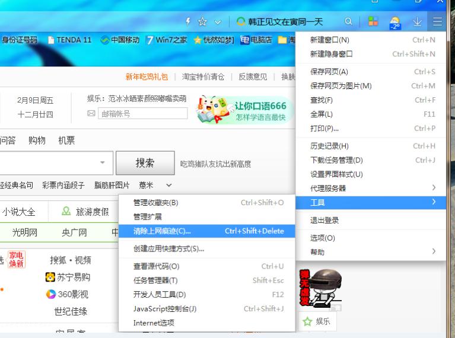
Task: Click the 邮箱帐号 input field
Action: [x=143, y=113]
